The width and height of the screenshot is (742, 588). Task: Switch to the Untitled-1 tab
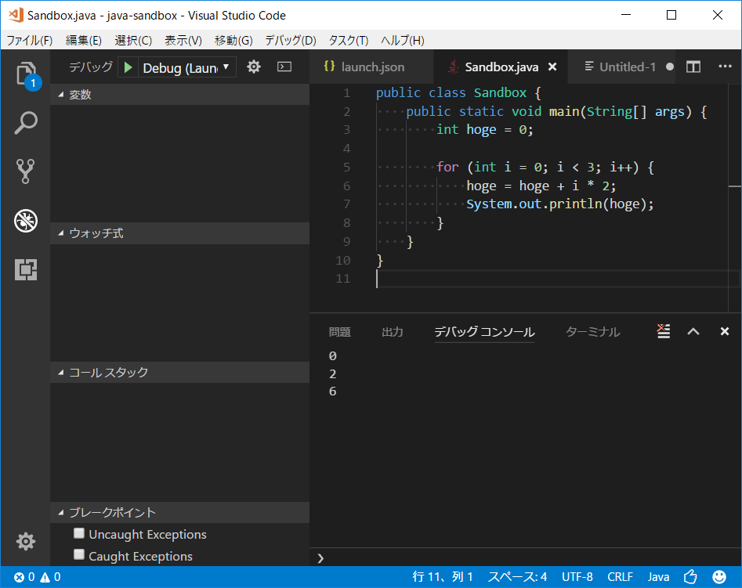click(620, 67)
